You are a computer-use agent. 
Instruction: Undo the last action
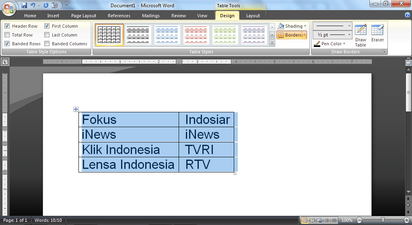(x=33, y=5)
